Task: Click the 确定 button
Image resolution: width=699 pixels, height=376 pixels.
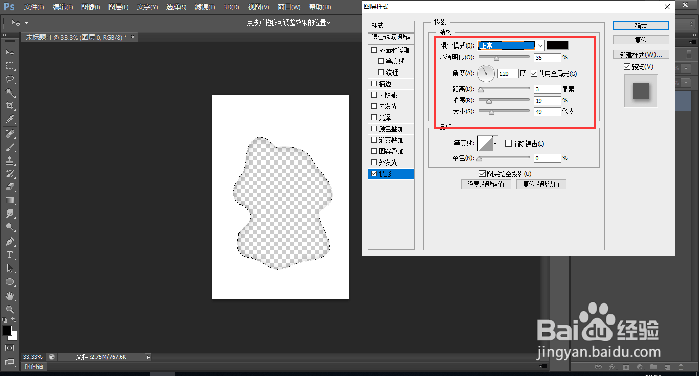Action: (x=641, y=26)
